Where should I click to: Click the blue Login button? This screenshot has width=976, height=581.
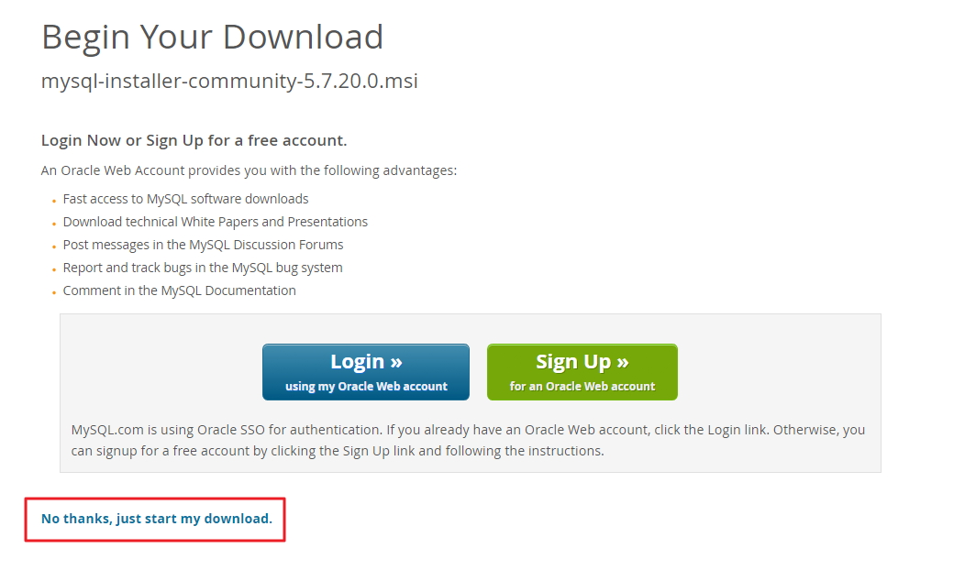pos(365,372)
